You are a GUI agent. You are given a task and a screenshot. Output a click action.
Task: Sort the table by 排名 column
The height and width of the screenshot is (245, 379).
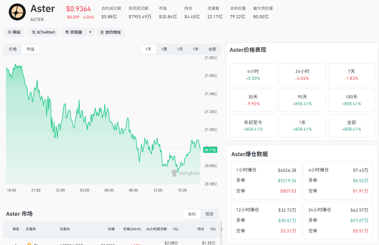pyautogui.click(x=16, y=229)
